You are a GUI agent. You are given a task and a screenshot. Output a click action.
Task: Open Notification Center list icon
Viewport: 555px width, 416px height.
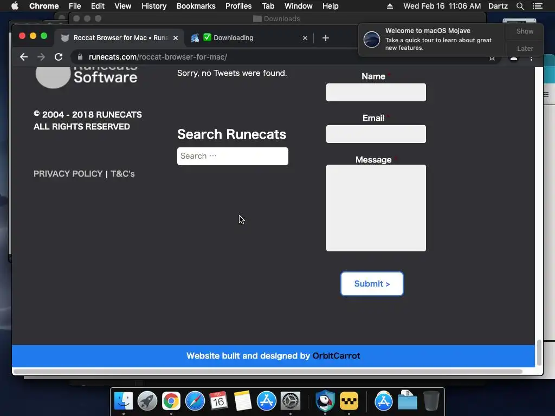click(537, 6)
